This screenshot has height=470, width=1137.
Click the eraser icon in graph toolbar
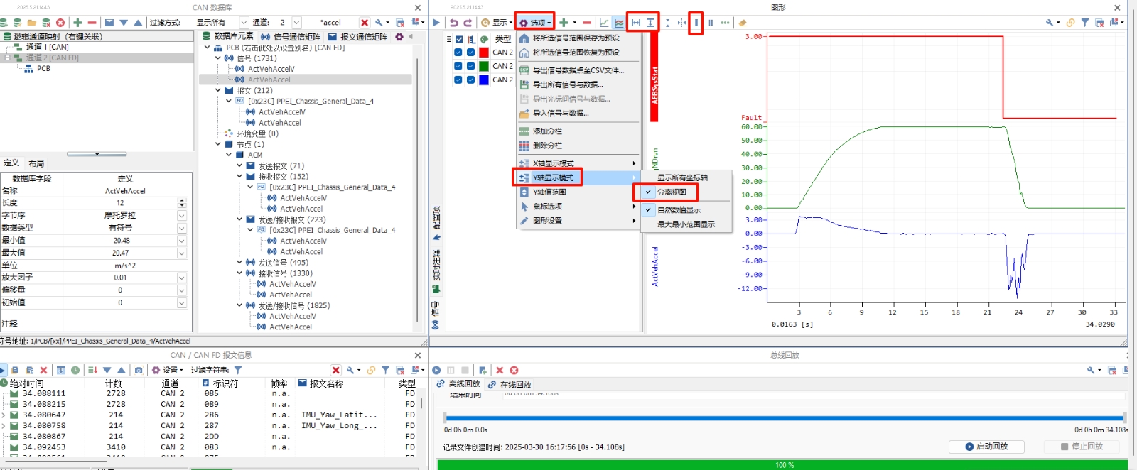(743, 23)
